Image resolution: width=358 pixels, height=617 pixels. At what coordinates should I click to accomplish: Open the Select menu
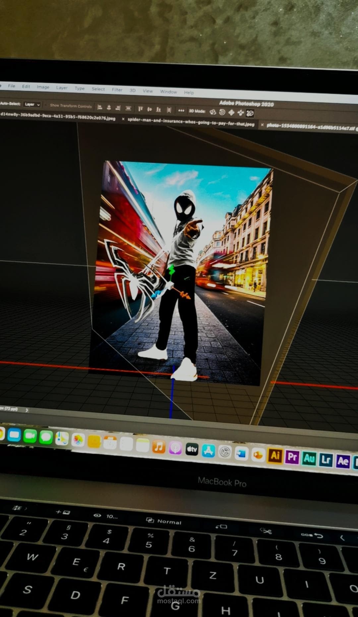(98, 89)
